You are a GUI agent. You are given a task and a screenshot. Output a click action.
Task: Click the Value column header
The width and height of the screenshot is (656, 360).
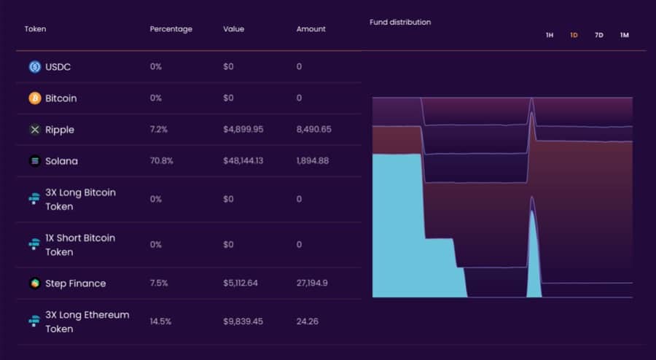click(x=234, y=29)
